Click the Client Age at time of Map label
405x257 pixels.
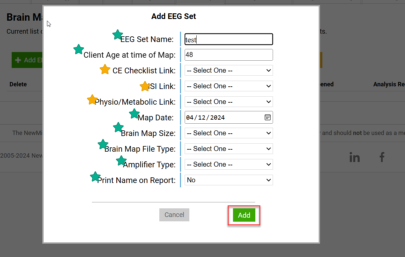pyautogui.click(x=129, y=55)
